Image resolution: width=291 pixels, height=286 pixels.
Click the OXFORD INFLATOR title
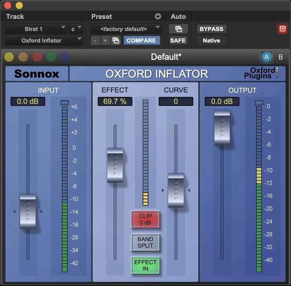point(157,74)
